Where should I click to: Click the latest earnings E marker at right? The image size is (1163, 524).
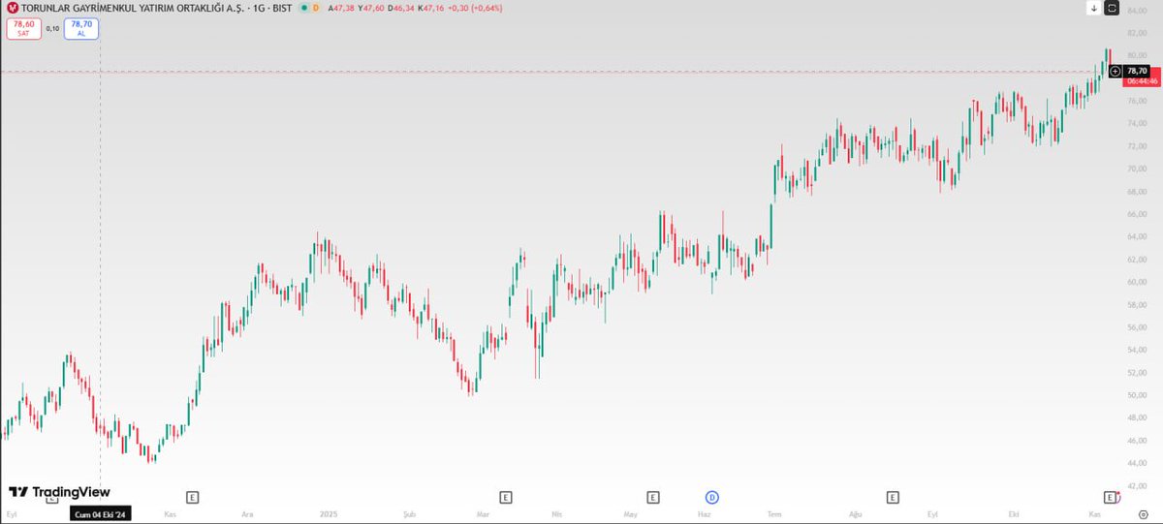coord(1110,497)
